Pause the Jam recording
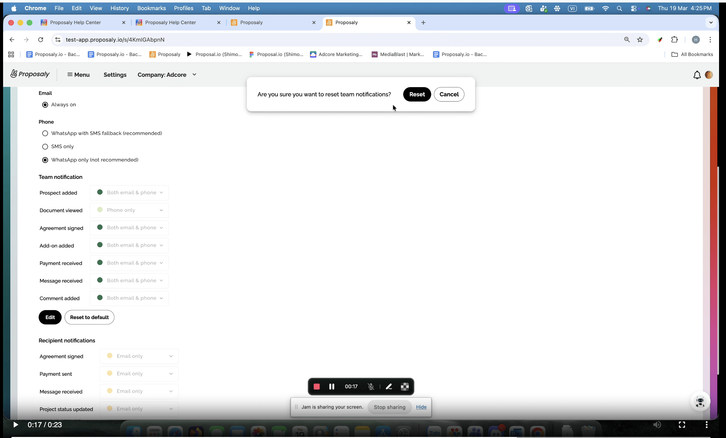Screen dimensions: 726x438 (x=332, y=387)
